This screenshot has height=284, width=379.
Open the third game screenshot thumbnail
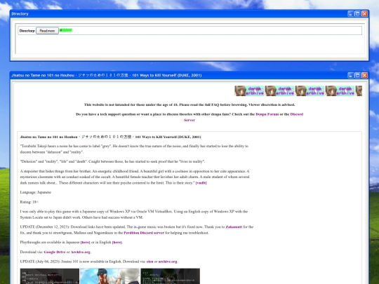click(x=170, y=276)
